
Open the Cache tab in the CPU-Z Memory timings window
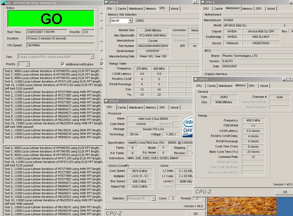211,86
